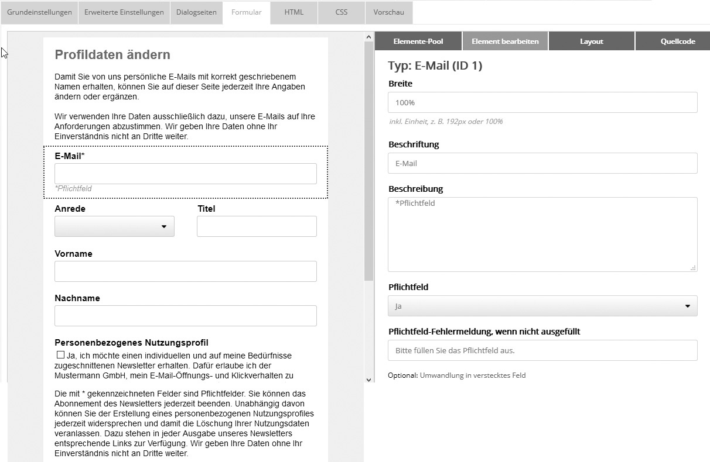Viewport: 710px width, 462px height.
Task: Click the Pflichtfeld-Fehlermeldung input field
Action: click(x=542, y=350)
